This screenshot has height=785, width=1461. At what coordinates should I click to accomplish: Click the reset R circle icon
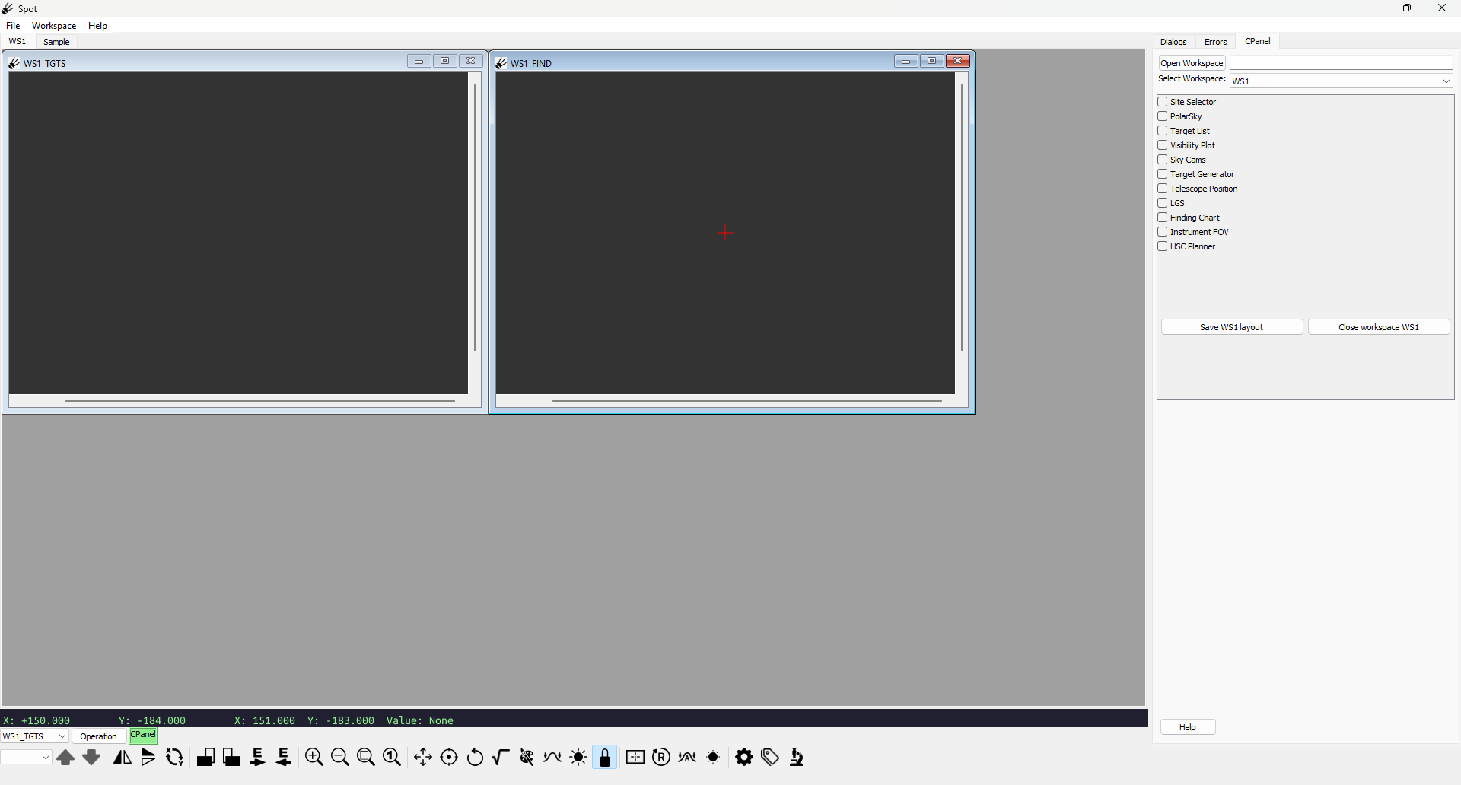point(661,758)
